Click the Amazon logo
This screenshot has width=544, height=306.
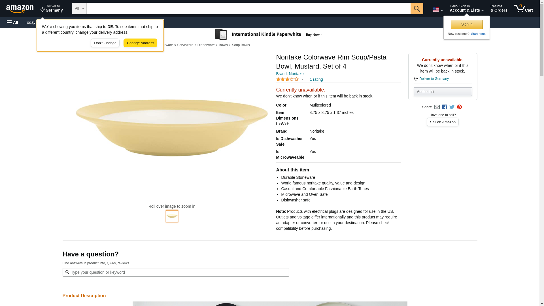tap(20, 9)
